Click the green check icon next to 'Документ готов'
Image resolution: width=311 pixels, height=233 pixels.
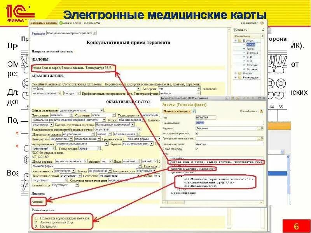pos(61,23)
